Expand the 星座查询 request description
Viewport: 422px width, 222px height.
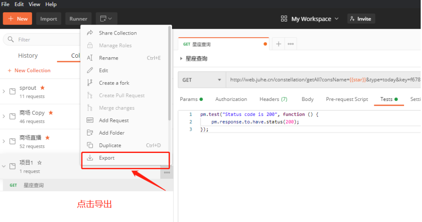tap(181, 58)
